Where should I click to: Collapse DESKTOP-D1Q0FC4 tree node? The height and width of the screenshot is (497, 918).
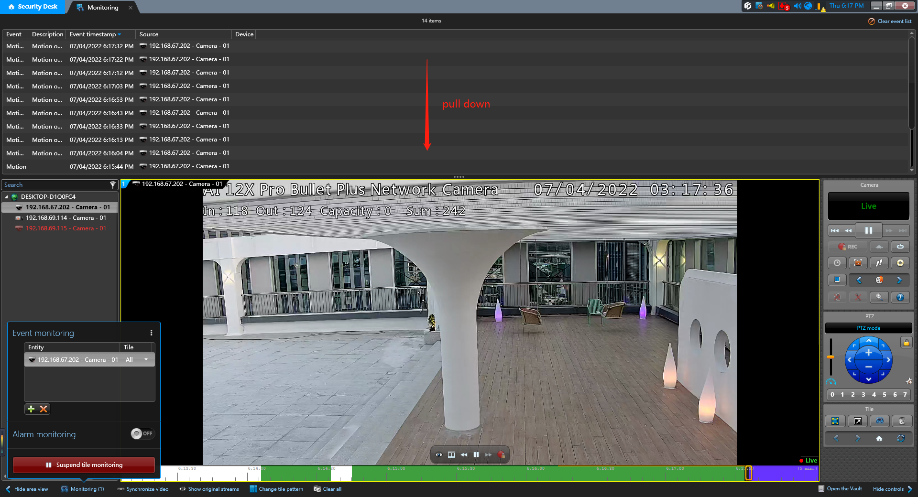(x=6, y=197)
